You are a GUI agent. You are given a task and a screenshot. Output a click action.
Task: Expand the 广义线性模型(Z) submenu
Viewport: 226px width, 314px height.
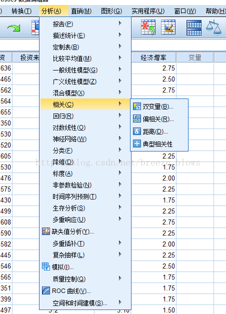85,81
